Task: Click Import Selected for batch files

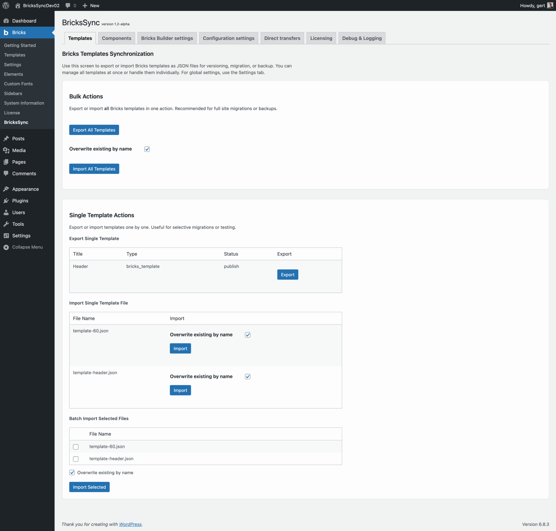Action: click(89, 487)
